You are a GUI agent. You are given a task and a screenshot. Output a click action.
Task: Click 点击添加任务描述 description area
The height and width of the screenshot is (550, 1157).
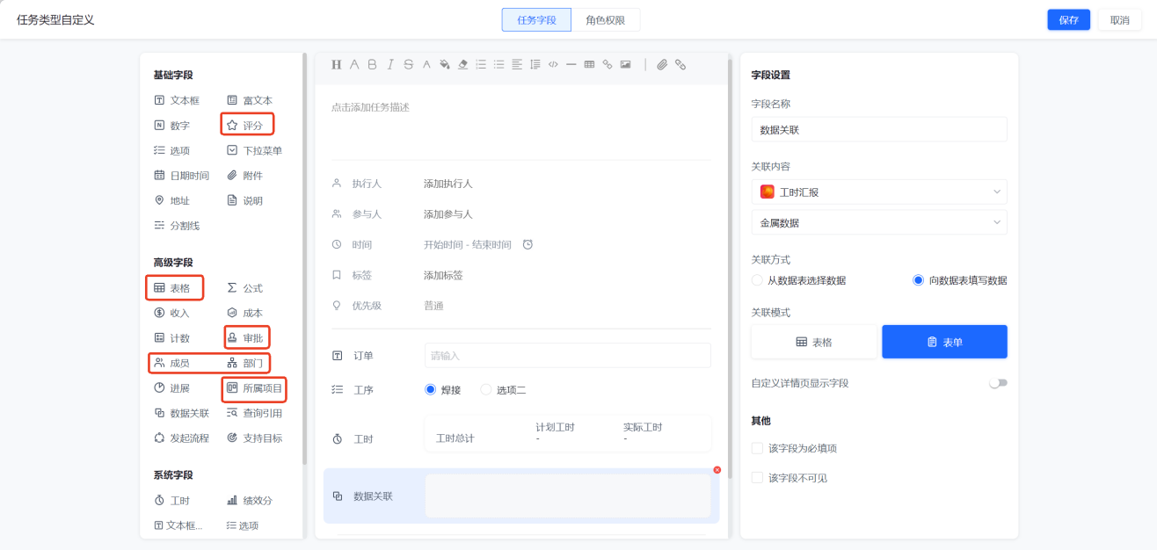(370, 107)
